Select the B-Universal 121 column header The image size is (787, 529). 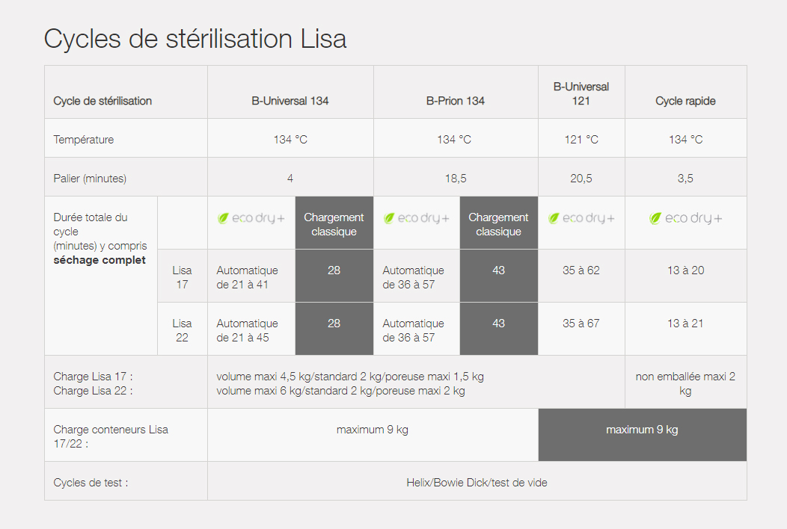581,93
